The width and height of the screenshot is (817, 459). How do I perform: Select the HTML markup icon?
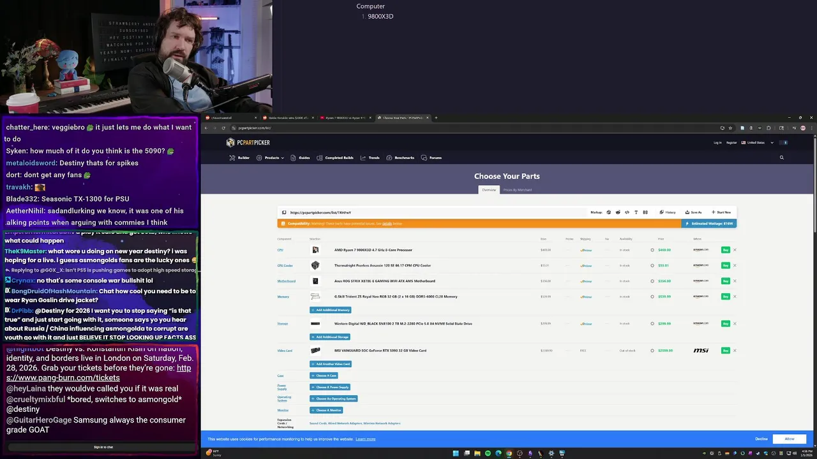click(627, 212)
